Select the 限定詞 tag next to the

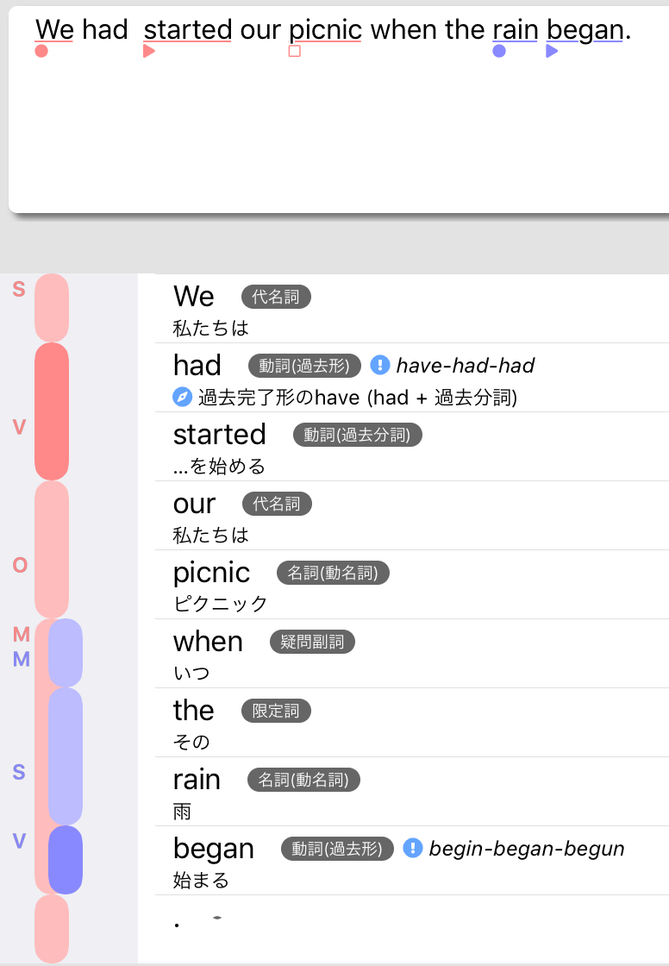276,711
